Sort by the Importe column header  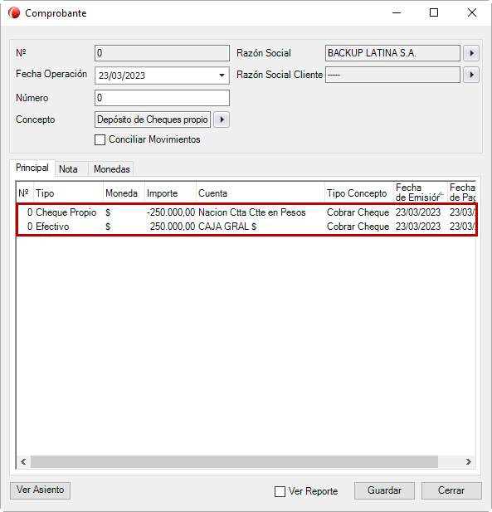click(170, 193)
